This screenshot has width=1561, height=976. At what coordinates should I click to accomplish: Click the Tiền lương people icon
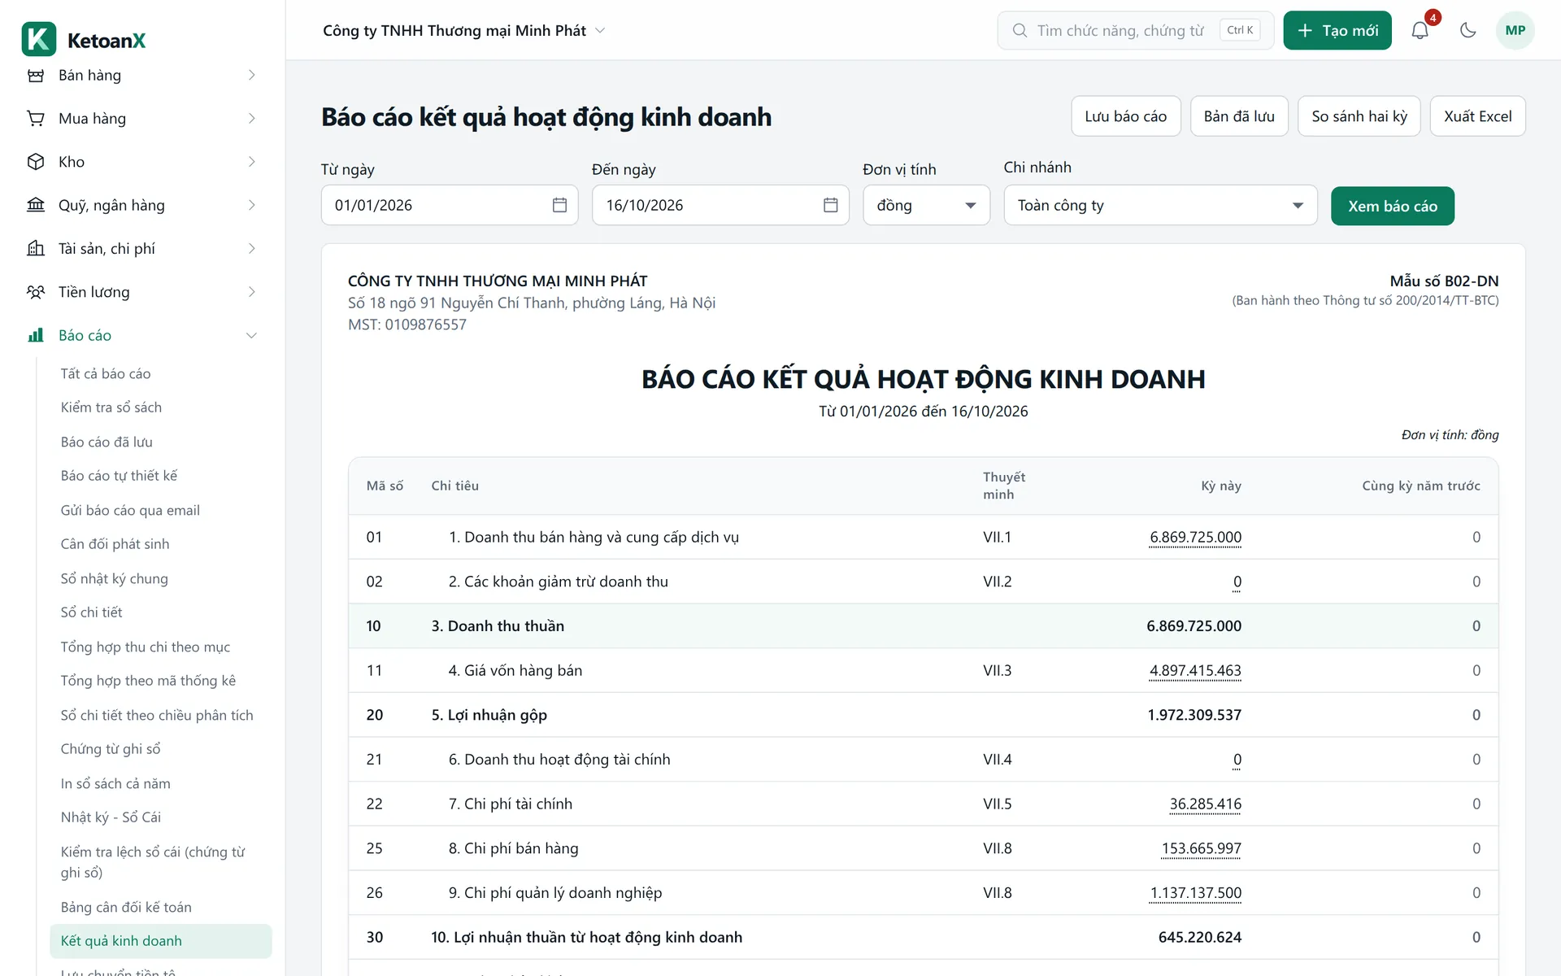36,292
